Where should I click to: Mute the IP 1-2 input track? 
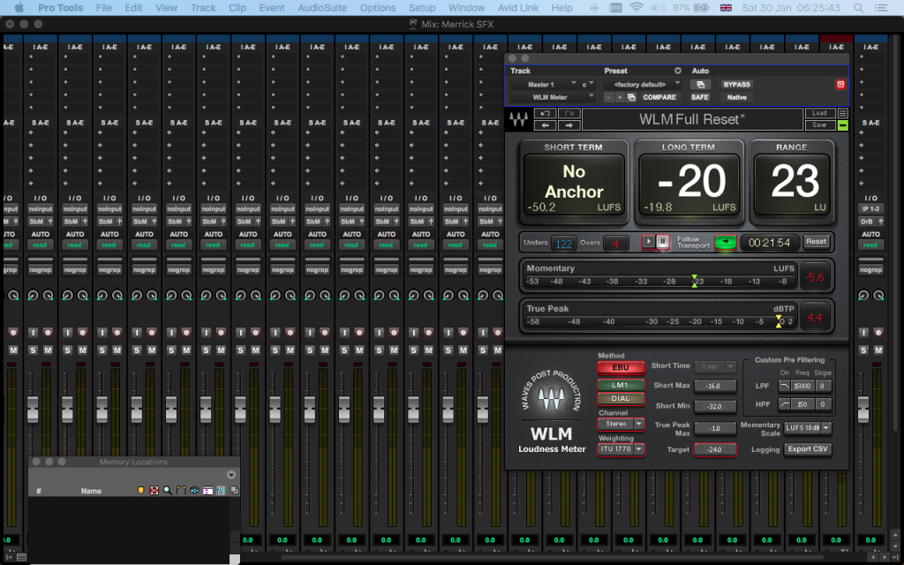878,350
